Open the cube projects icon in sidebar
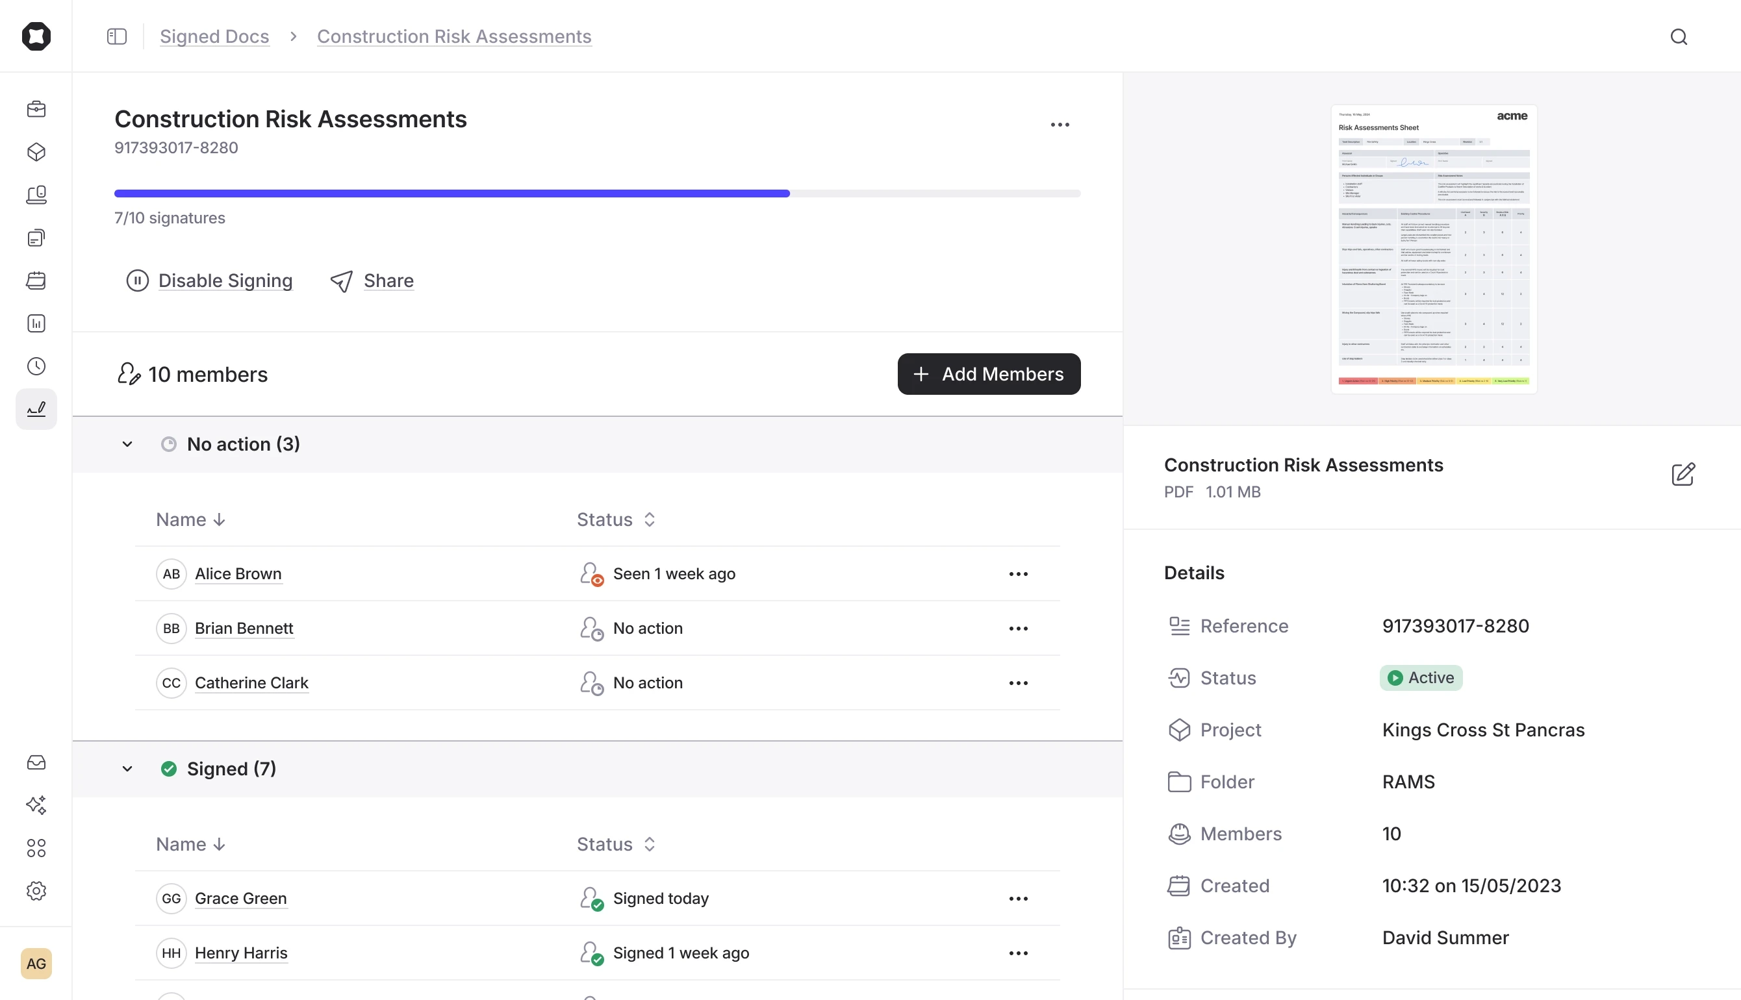1741x1000 pixels. 36,152
